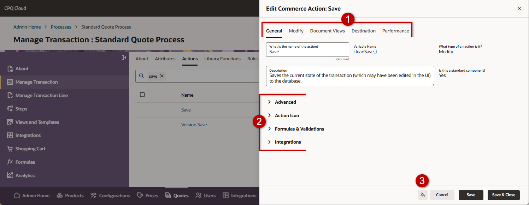Open Products from the bottom navigation bar
This screenshot has width=529, height=205.
[70, 195]
